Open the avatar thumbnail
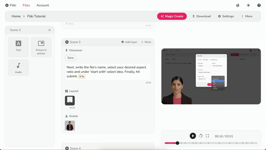 pyautogui.click(x=70, y=126)
